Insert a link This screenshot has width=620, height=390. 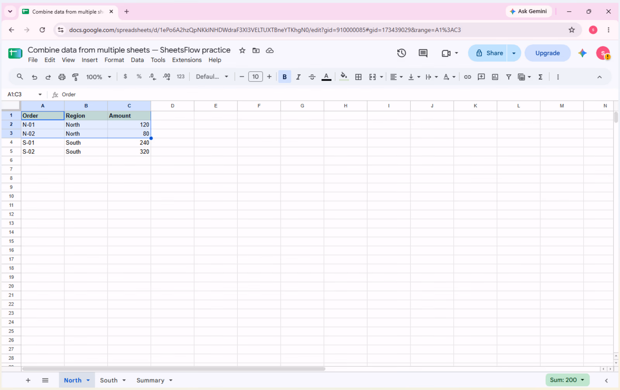(x=467, y=77)
